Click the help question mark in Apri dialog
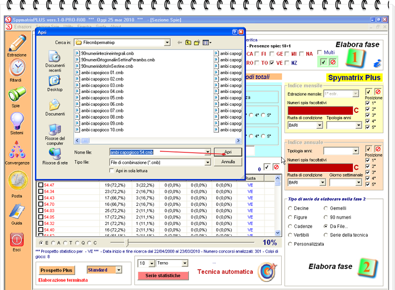This screenshot has height=290, width=395. [235, 32]
